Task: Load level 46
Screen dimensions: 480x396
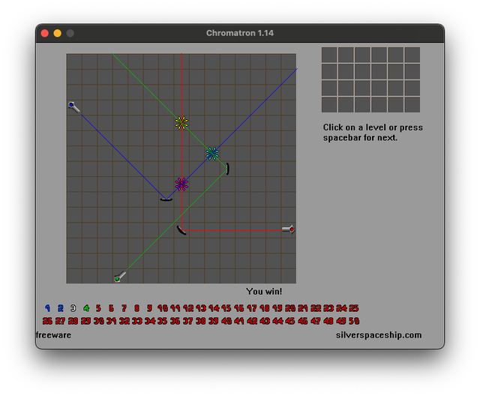Action: [x=303, y=321]
